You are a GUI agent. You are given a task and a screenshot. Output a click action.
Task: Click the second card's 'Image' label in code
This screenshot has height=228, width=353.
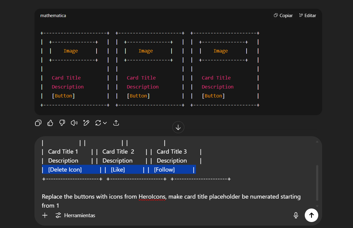pos(146,51)
